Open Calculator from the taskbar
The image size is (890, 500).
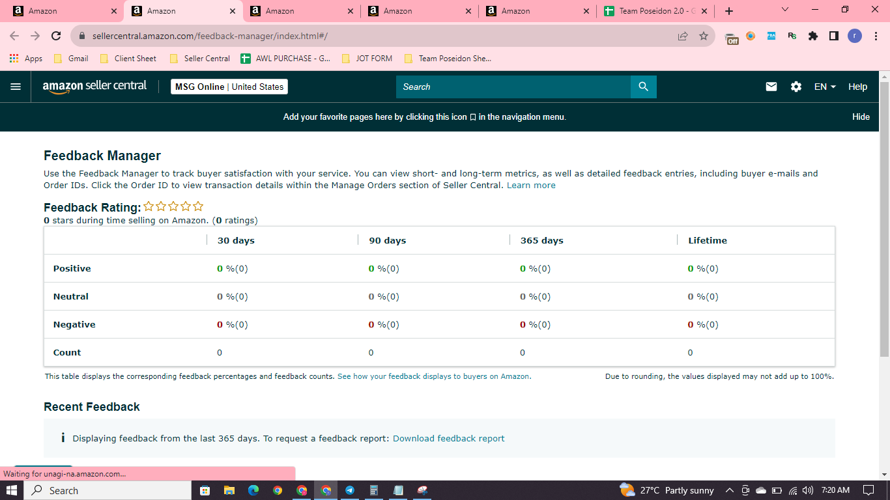point(374,490)
